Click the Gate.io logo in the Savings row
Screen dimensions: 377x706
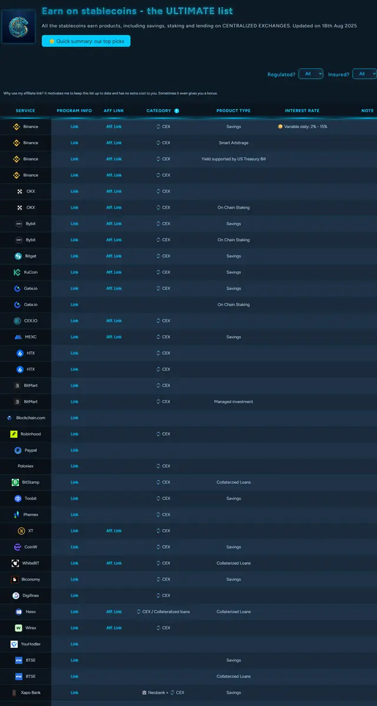tap(18, 288)
